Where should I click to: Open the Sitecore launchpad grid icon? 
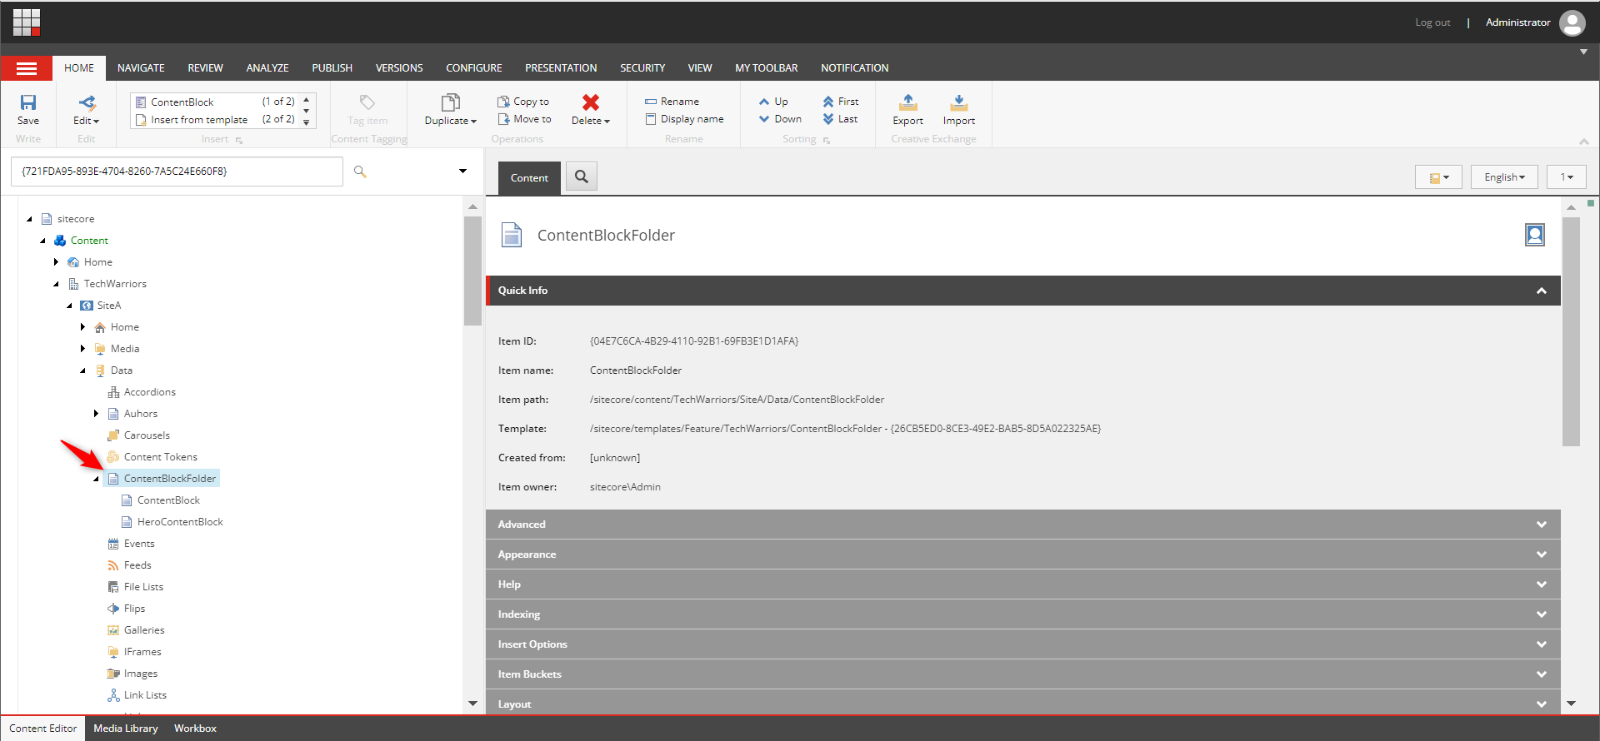pos(27,22)
